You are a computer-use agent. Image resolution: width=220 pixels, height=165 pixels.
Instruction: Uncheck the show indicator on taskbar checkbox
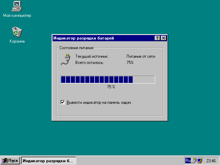tap(63, 102)
